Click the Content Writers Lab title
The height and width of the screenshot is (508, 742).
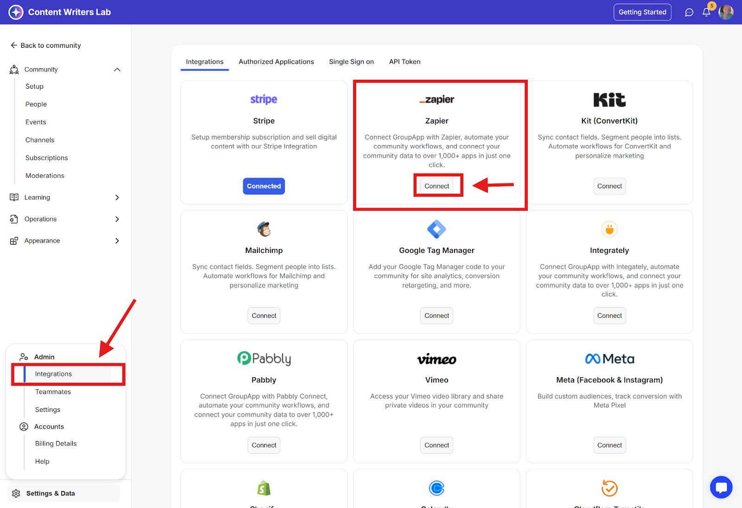[x=70, y=12]
